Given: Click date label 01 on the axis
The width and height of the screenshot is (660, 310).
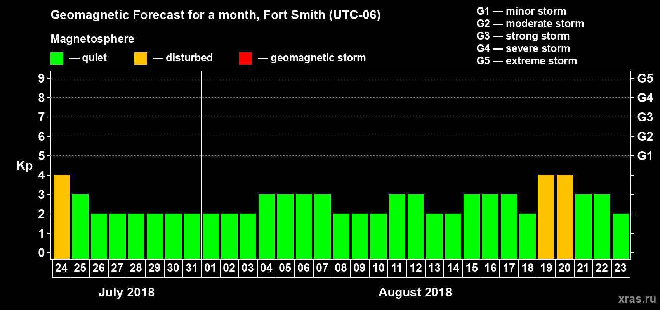Looking at the screenshot, I should point(210,268).
